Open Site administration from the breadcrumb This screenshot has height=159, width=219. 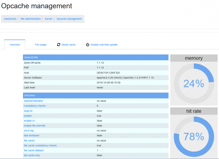[x=30, y=19]
